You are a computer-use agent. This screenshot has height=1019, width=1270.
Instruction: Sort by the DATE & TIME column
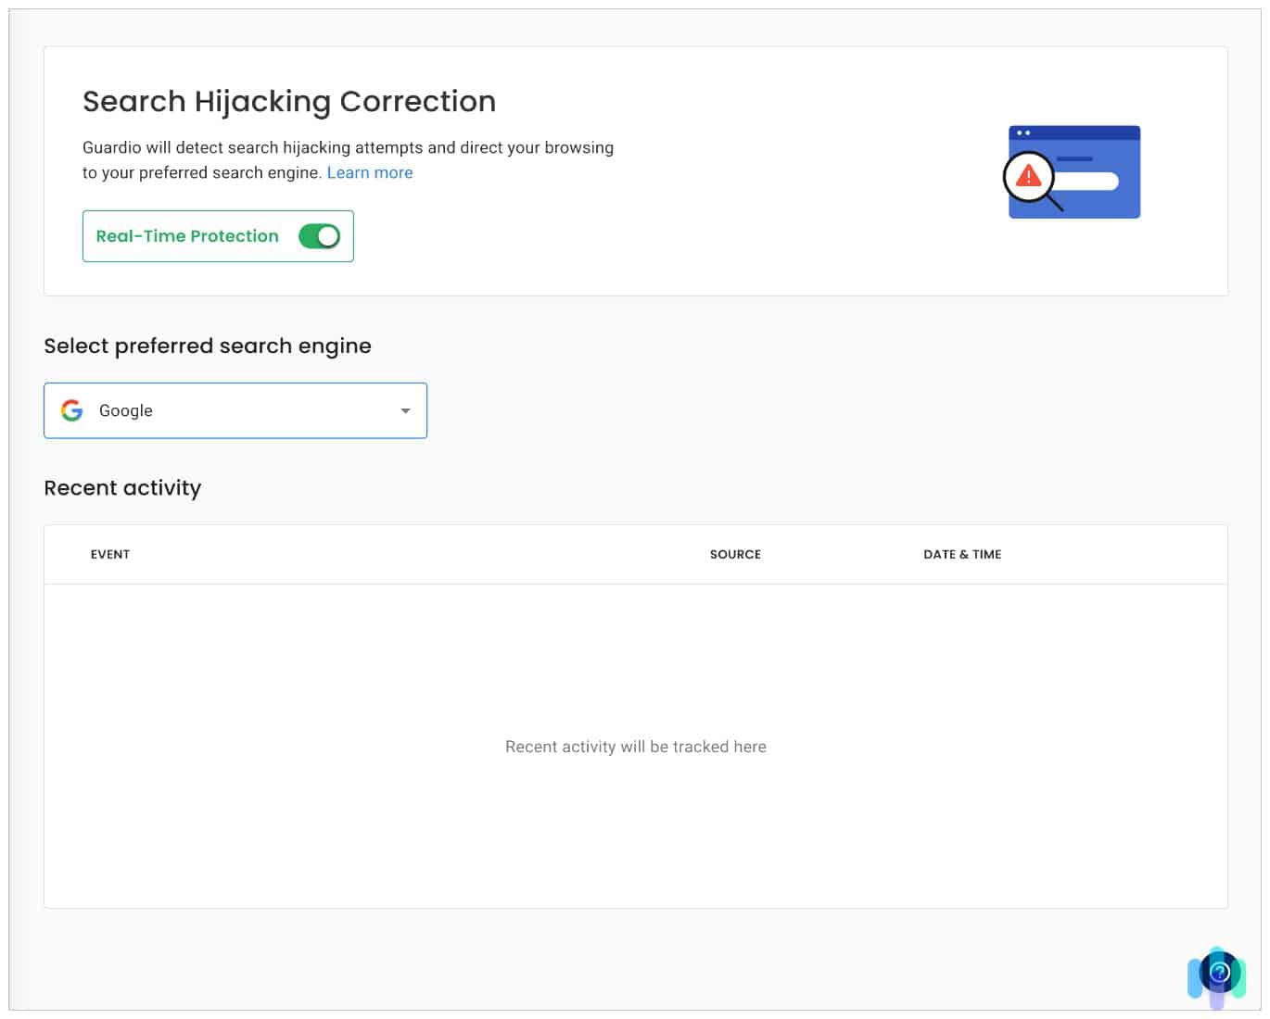click(x=962, y=554)
